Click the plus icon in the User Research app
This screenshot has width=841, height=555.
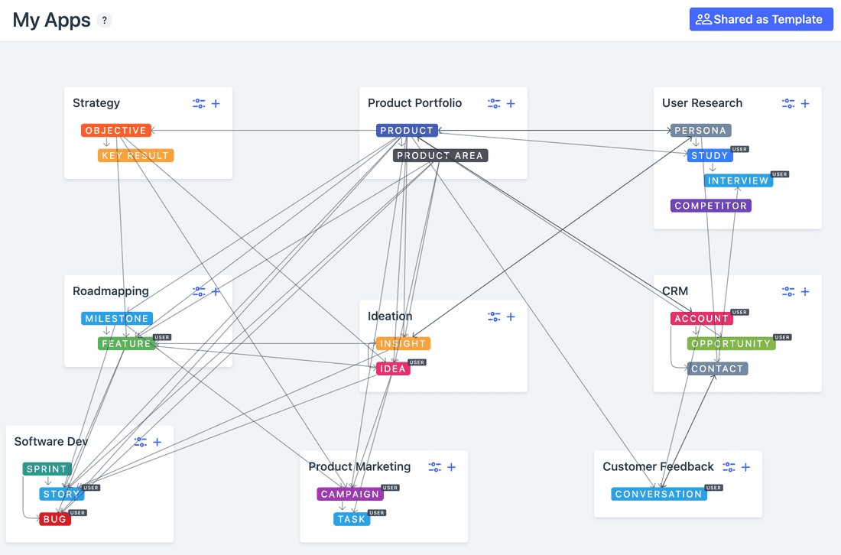[804, 103]
